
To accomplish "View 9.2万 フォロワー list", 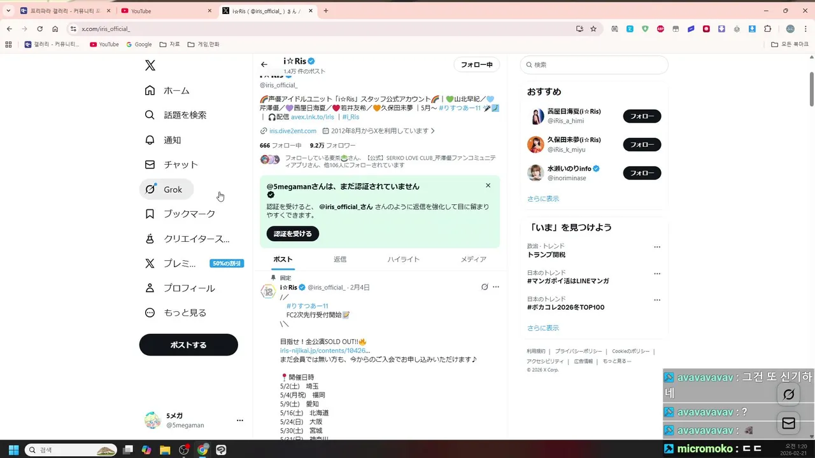I will (x=333, y=146).
